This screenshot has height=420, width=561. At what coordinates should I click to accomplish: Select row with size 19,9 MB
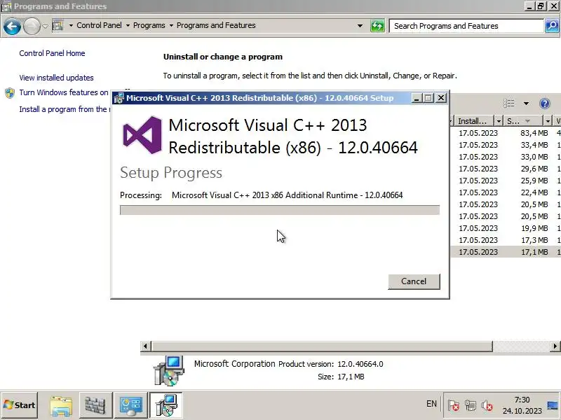506,228
